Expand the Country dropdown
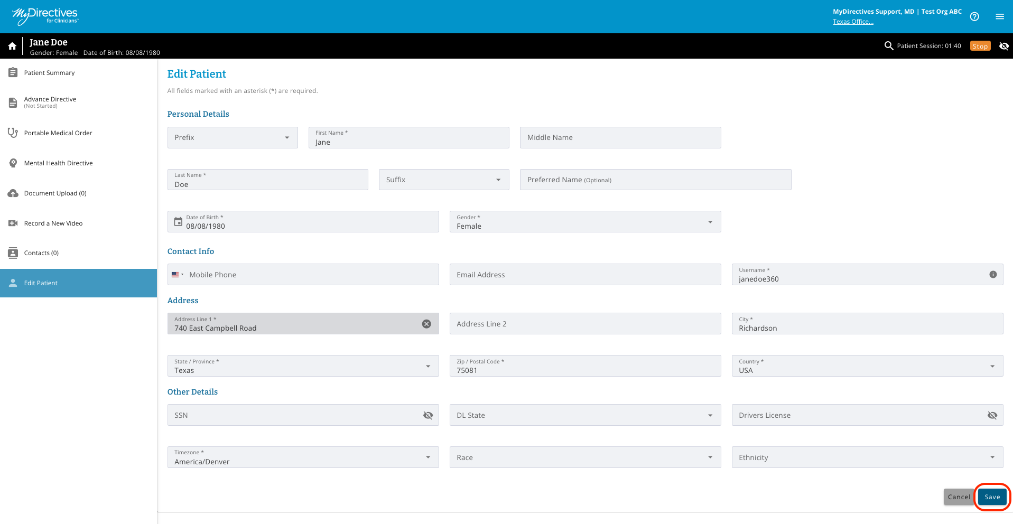 click(x=867, y=366)
